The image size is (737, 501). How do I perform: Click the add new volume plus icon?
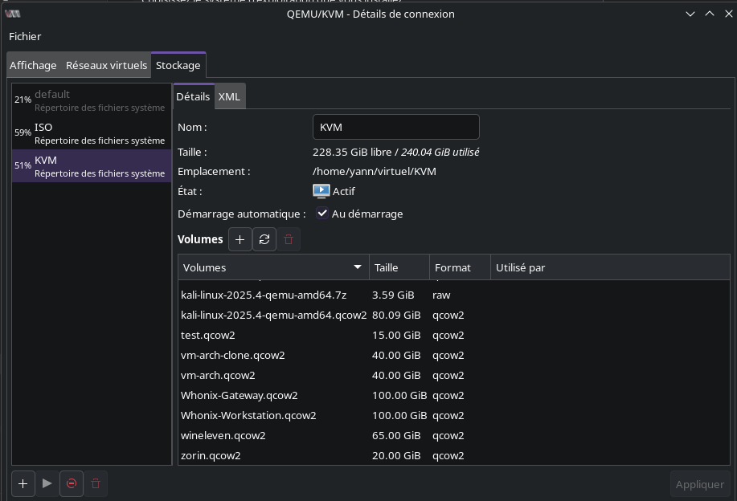click(x=240, y=239)
